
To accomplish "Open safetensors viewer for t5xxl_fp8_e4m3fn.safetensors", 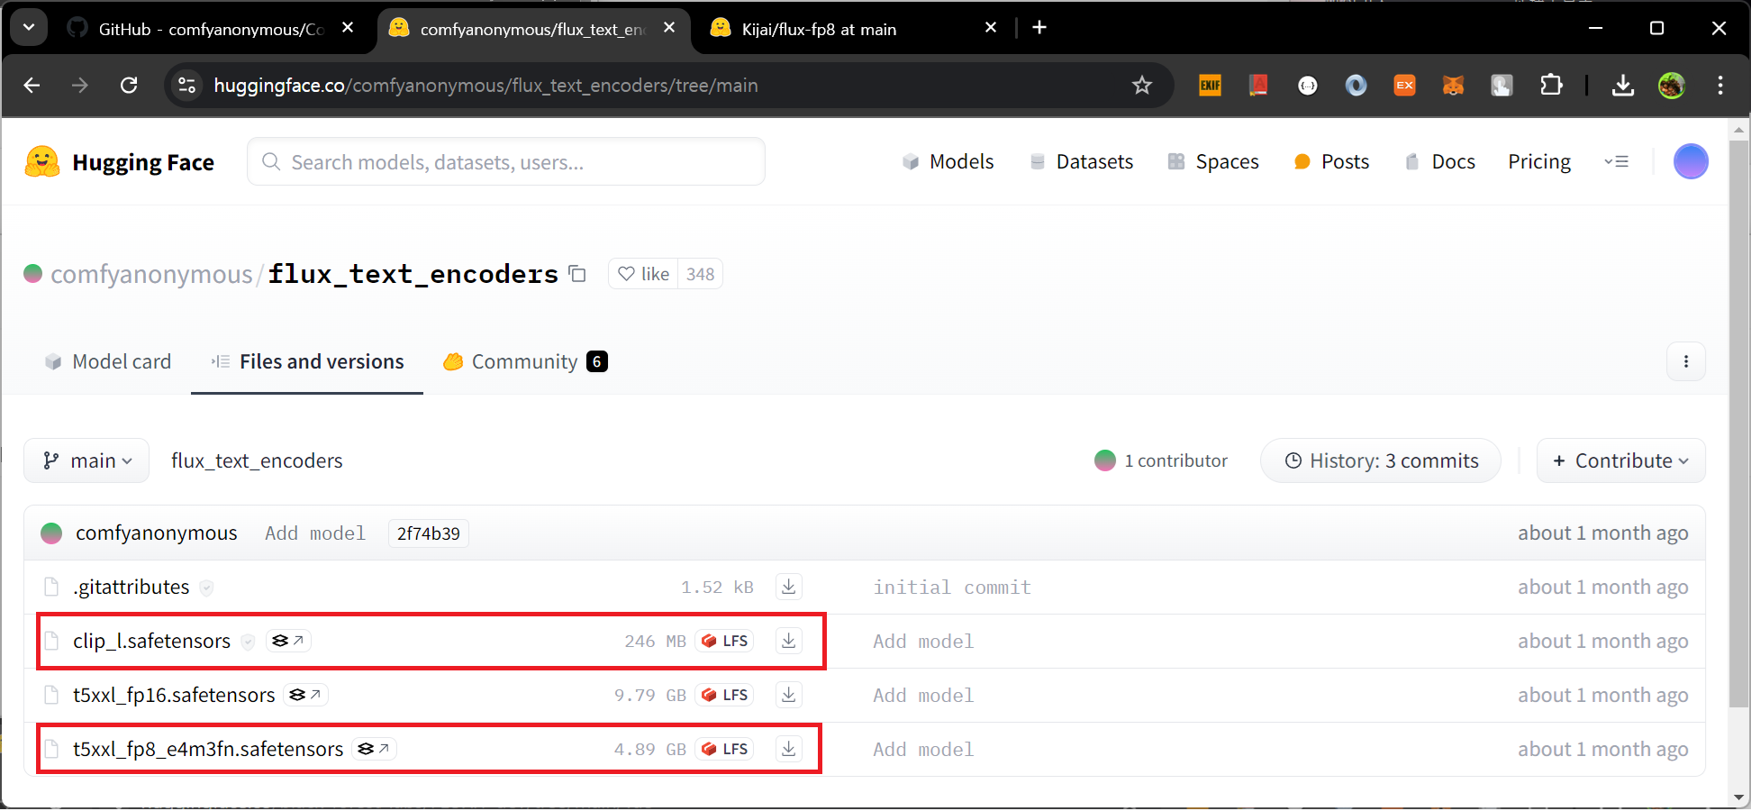I will coord(374,750).
